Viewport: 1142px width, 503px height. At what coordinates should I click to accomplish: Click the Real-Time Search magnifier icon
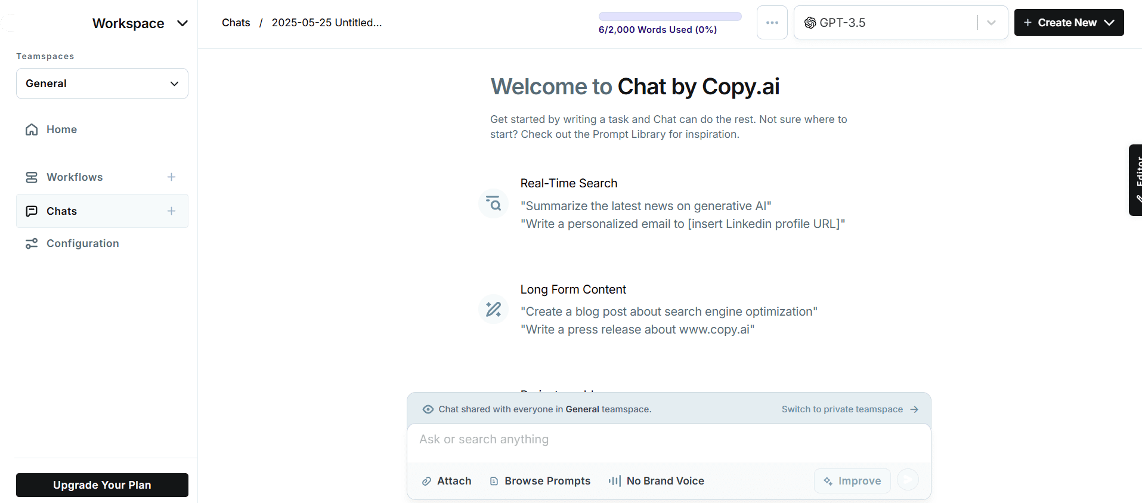coord(493,203)
